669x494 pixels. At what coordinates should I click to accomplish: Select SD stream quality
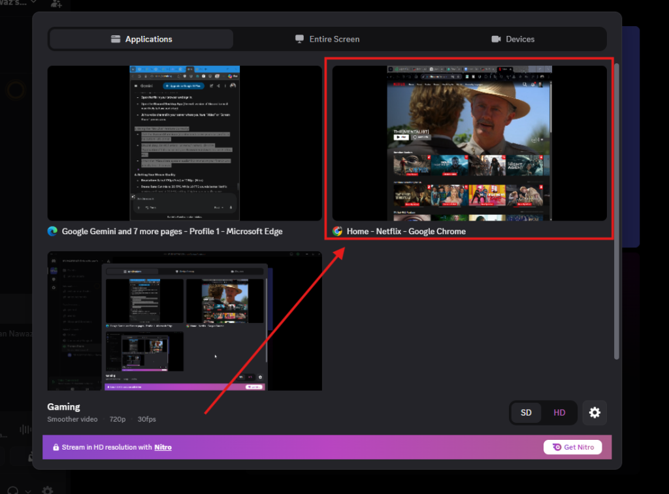point(527,412)
